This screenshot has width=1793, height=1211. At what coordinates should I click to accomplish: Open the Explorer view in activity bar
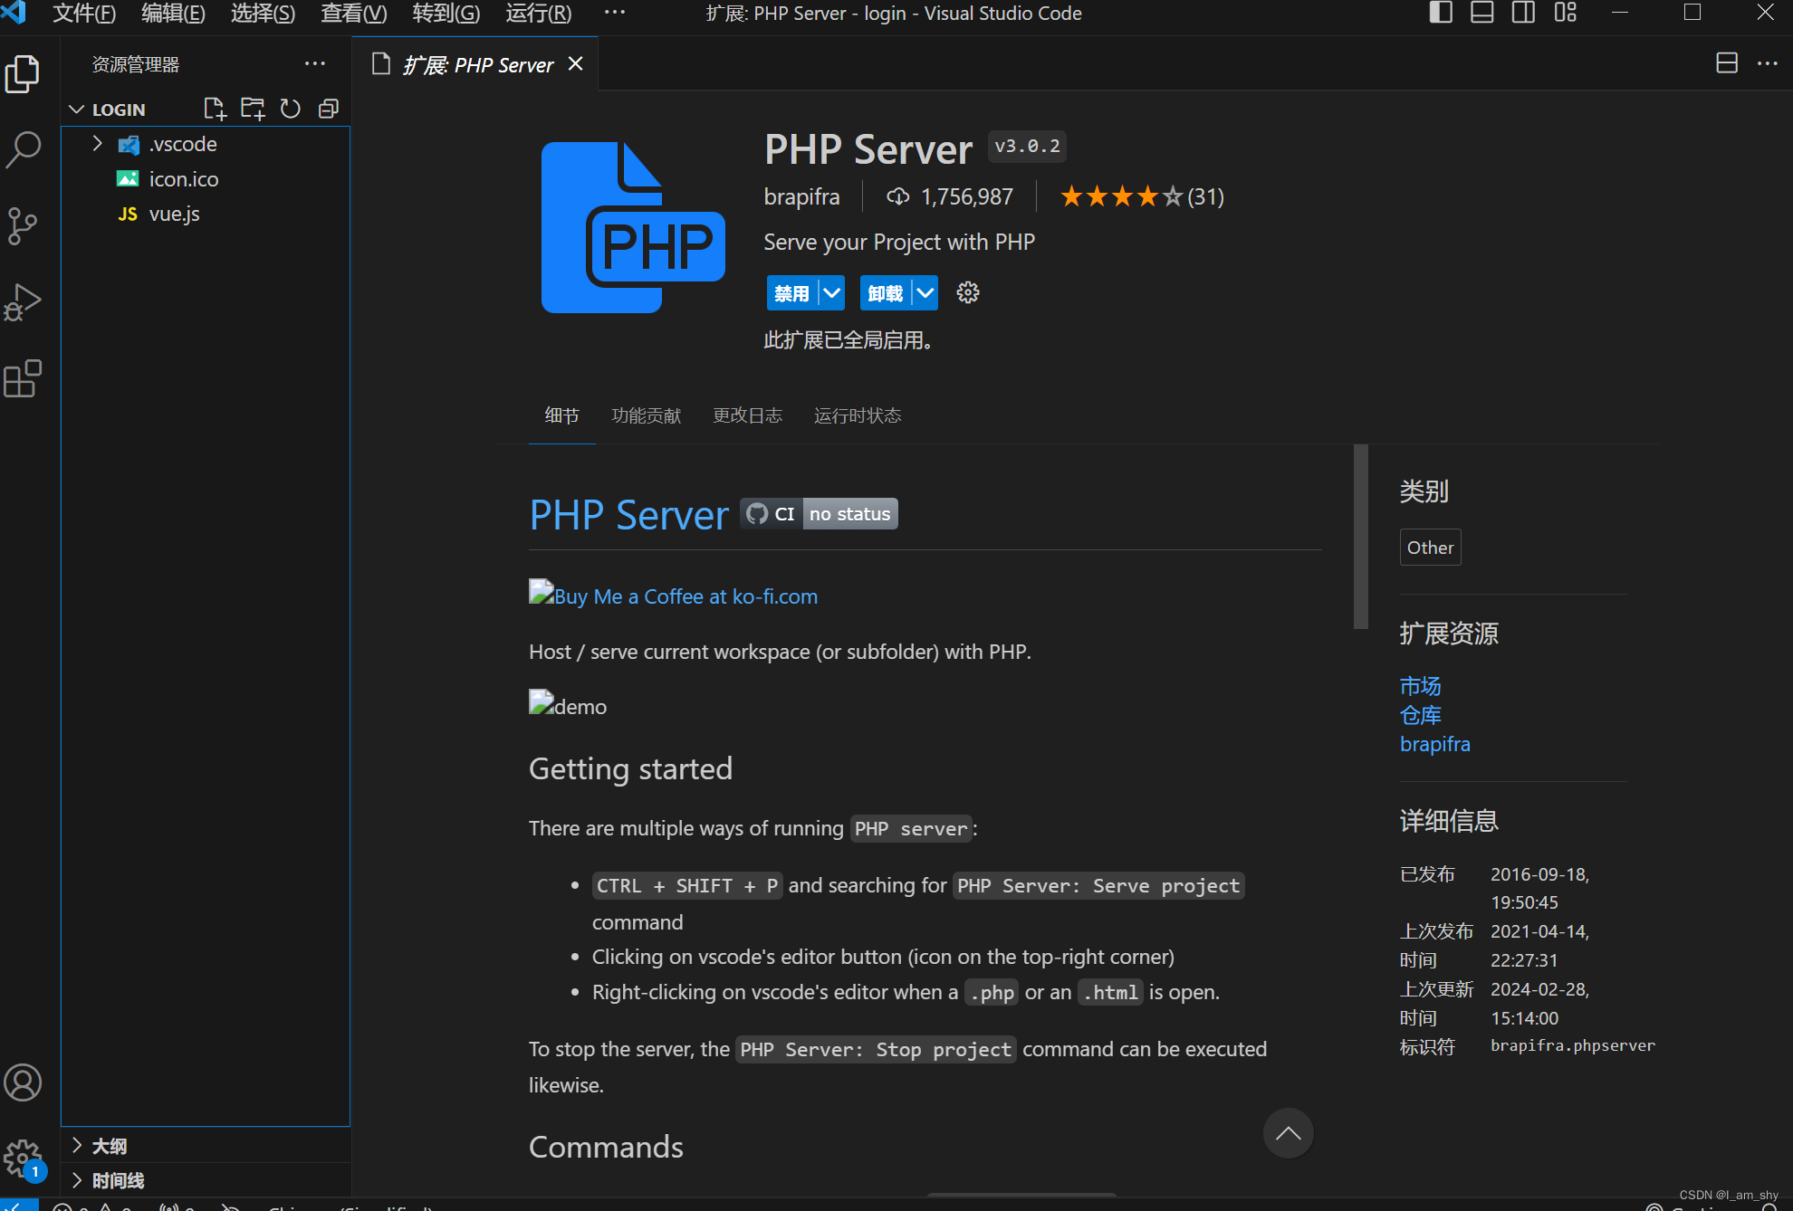tap(23, 73)
